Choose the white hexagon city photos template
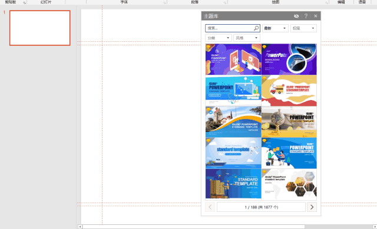377x229 pixels. 289,184
